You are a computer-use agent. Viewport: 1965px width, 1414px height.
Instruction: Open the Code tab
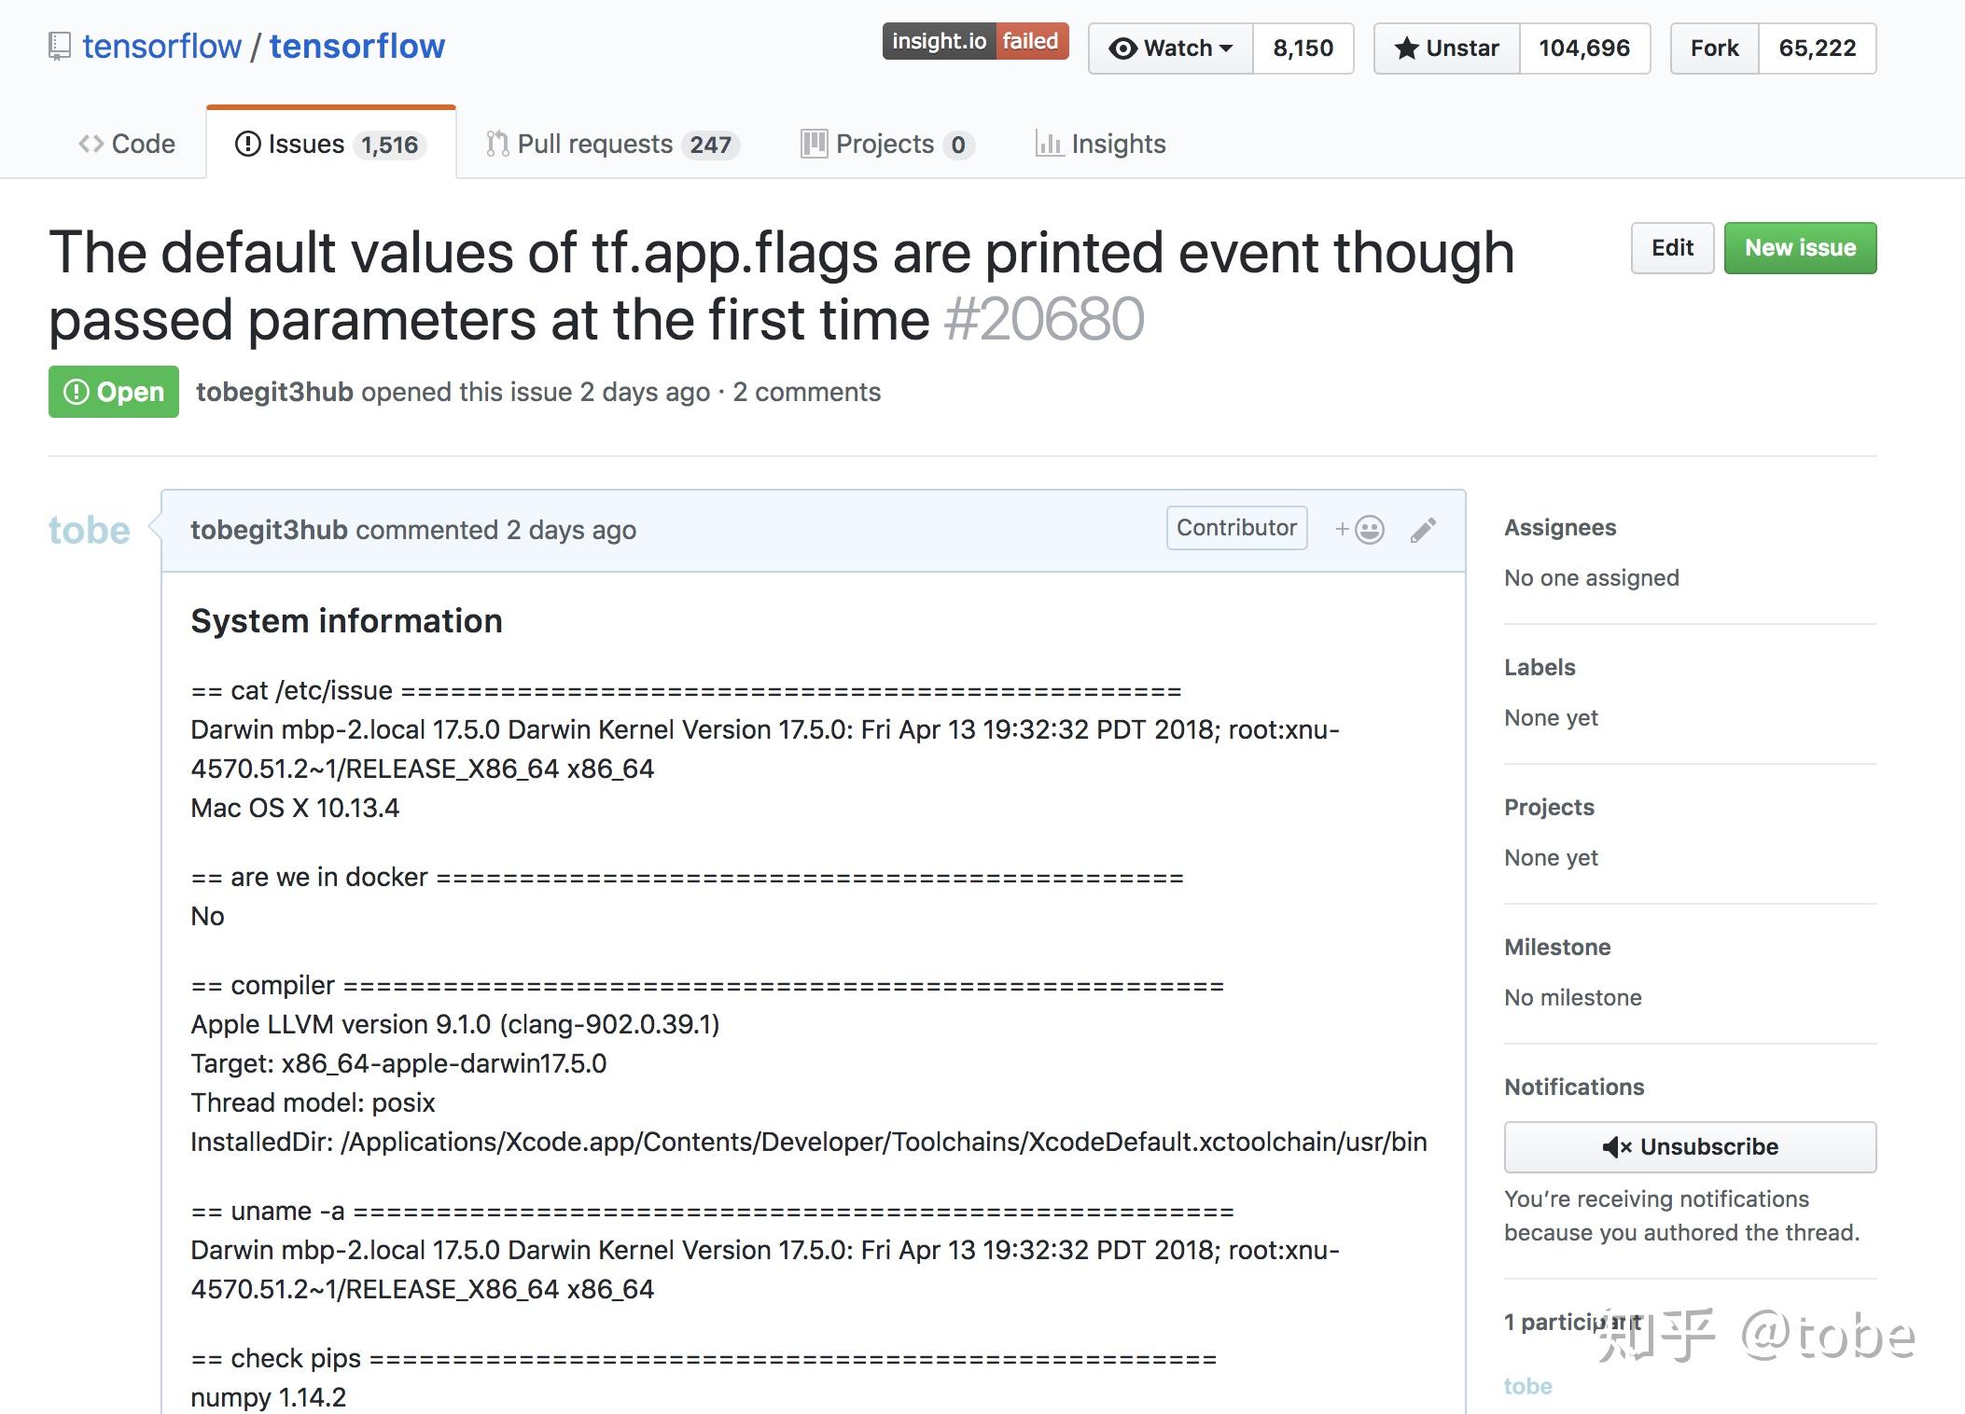coord(127,144)
